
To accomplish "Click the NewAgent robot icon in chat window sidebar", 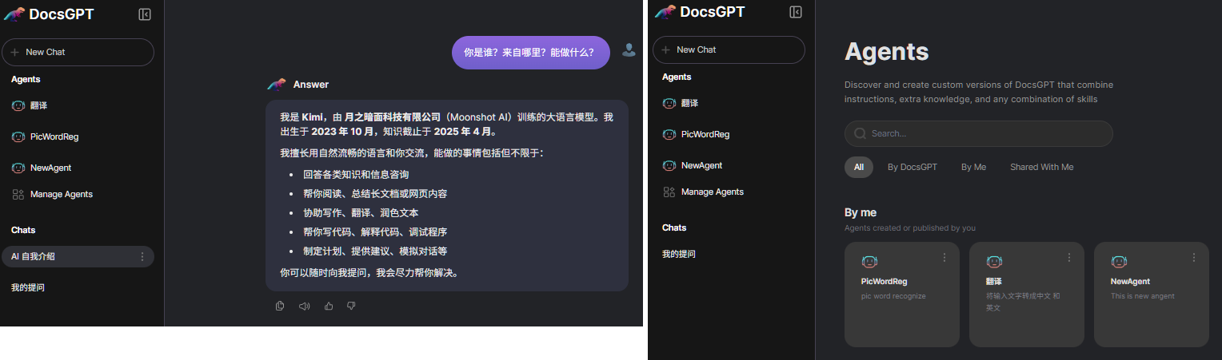I will [x=18, y=168].
